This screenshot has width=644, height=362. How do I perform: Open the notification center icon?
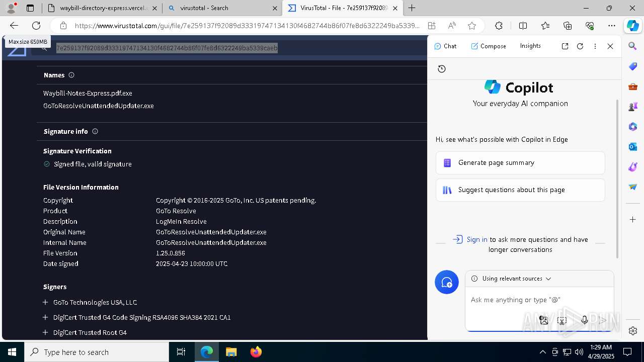click(x=627, y=352)
